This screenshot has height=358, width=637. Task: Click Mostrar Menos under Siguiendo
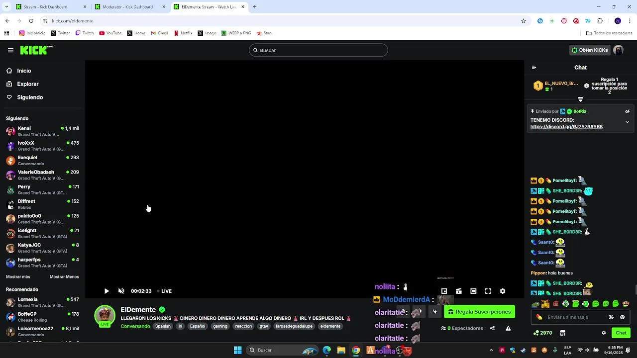64,277
